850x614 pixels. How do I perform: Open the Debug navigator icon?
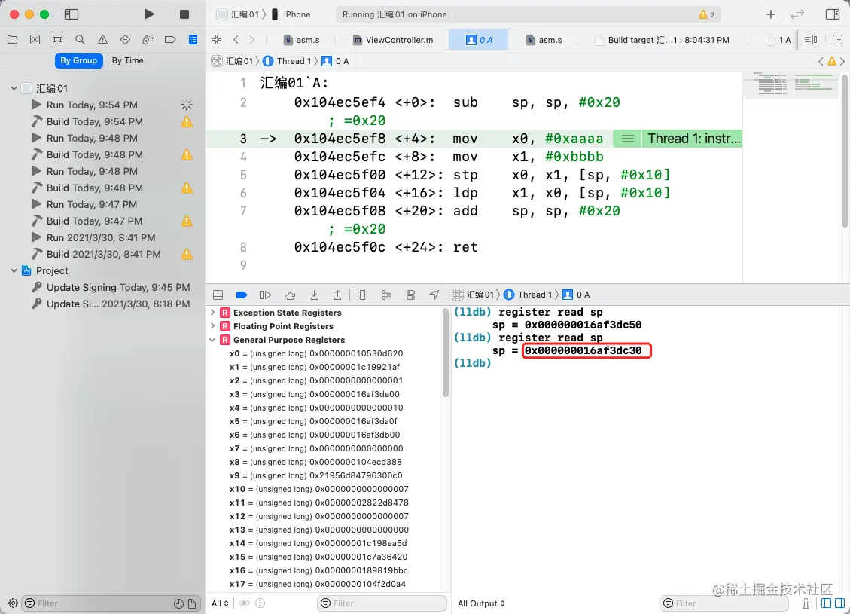(148, 40)
